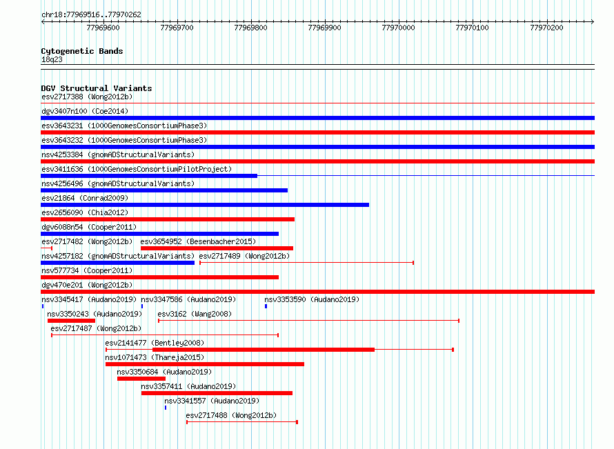Screen dimensions: 614x449
Task: Click the dgv6088n54 (Cooper2011) blue bar
Action: (160, 234)
